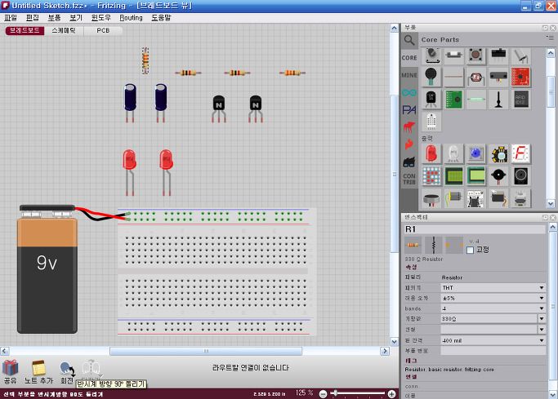Screen dimensions: 558x399
Task: Open the package THT dropdown
Action: tap(493, 287)
